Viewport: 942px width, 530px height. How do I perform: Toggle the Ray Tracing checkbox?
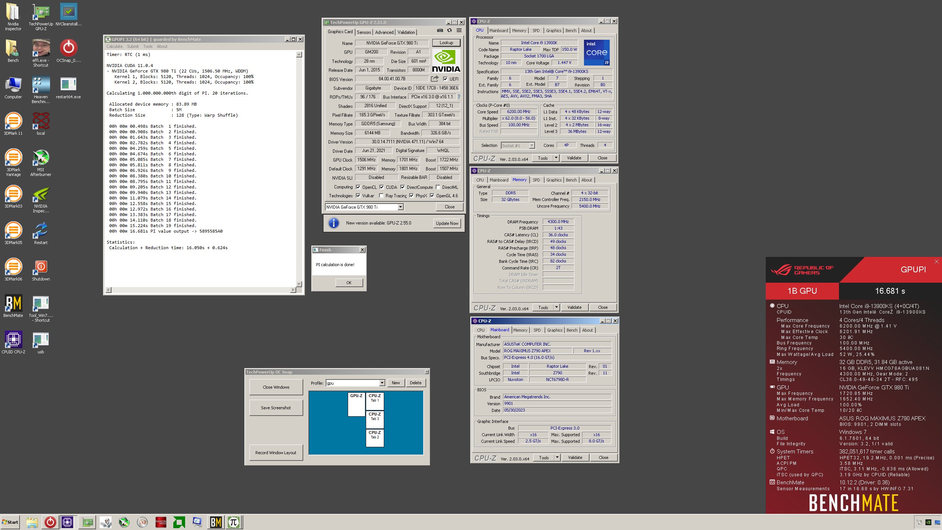[381, 195]
